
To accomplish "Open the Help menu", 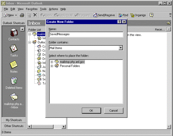I will pyautogui.click(x=63, y=9).
